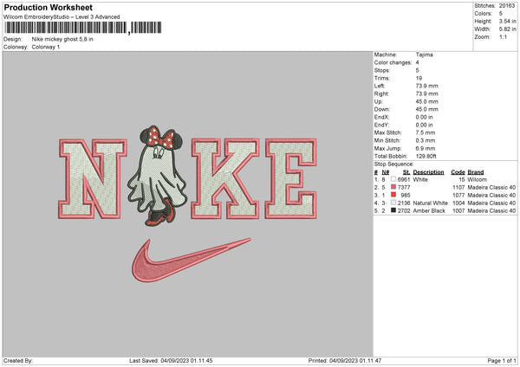Screen dimensions: 520x367
Task: Click code 1077 in stop sequence
Action: (458, 195)
